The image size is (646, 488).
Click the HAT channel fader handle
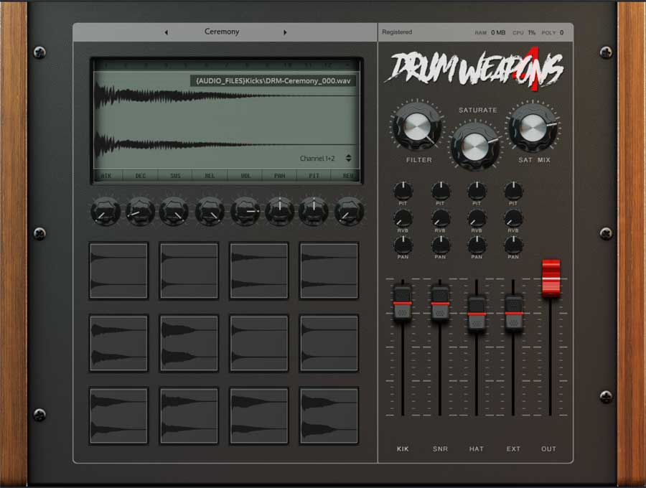pos(477,314)
